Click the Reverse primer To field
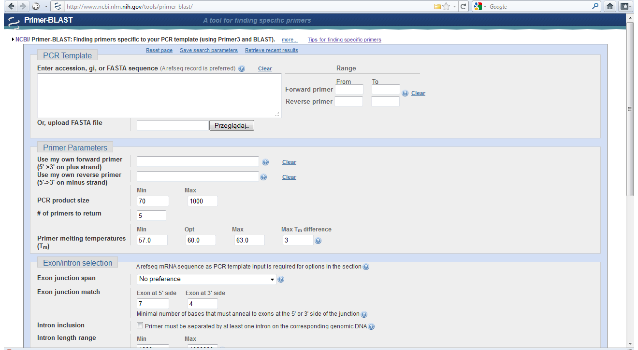 click(385, 102)
